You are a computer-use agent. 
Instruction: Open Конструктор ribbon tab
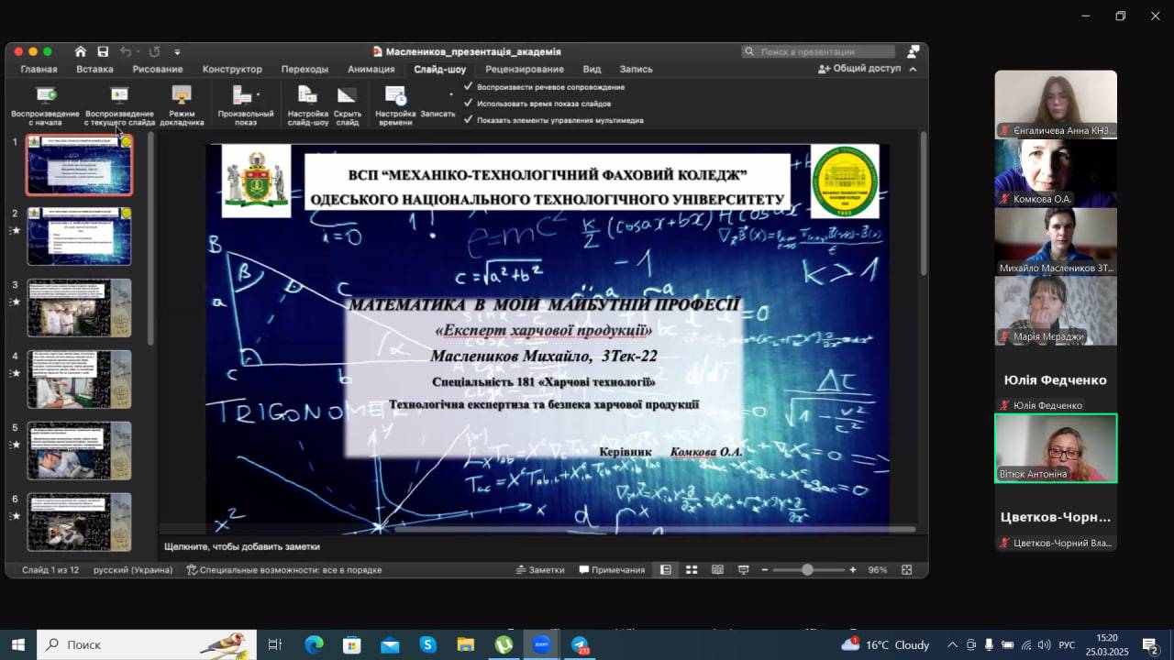tap(232, 69)
